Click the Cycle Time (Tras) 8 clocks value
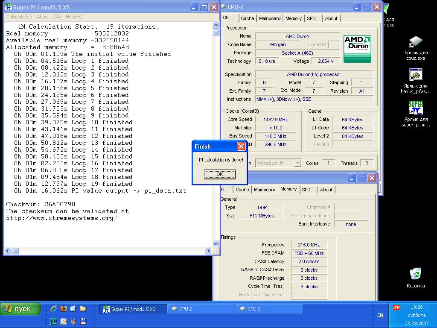 309,287
